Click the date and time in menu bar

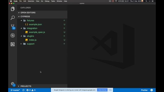136,1
